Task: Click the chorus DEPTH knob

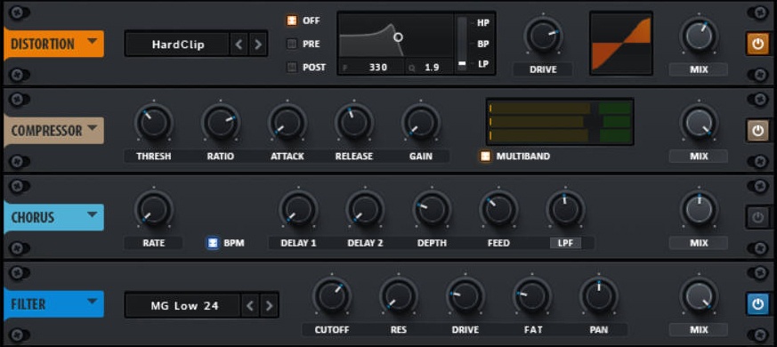Action: click(x=432, y=209)
